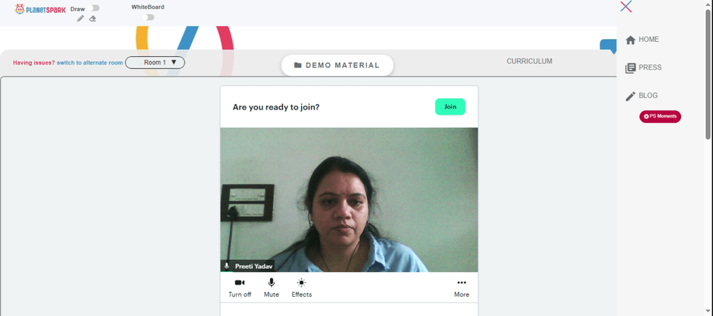Click the blue chat bubble icon
The image size is (713, 316).
[608, 46]
